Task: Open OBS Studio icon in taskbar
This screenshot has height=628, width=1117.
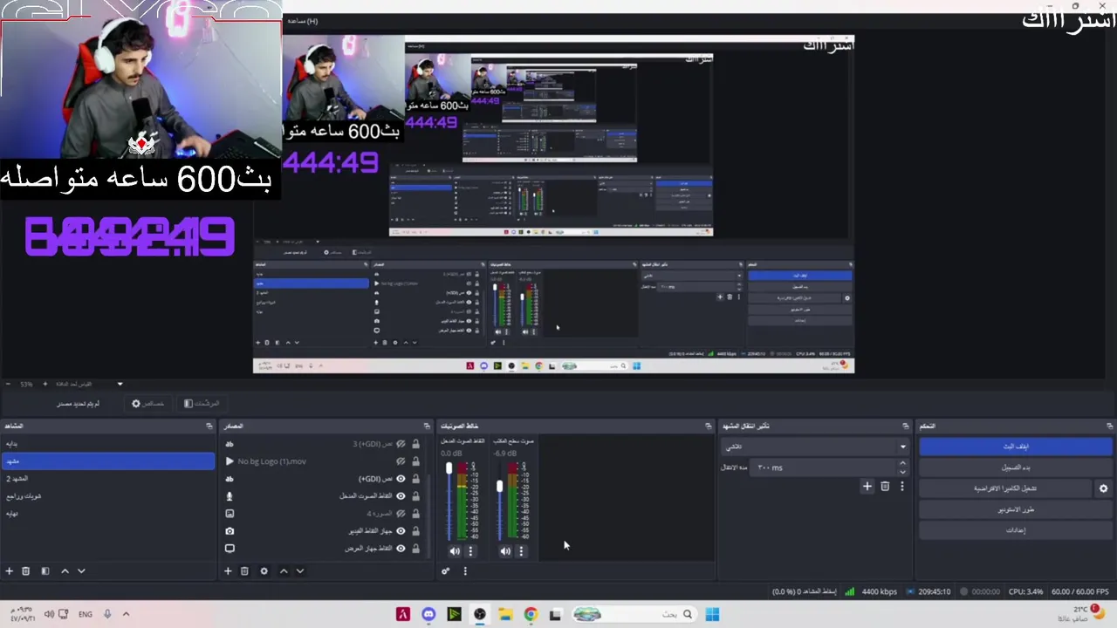Action: pyautogui.click(x=479, y=614)
